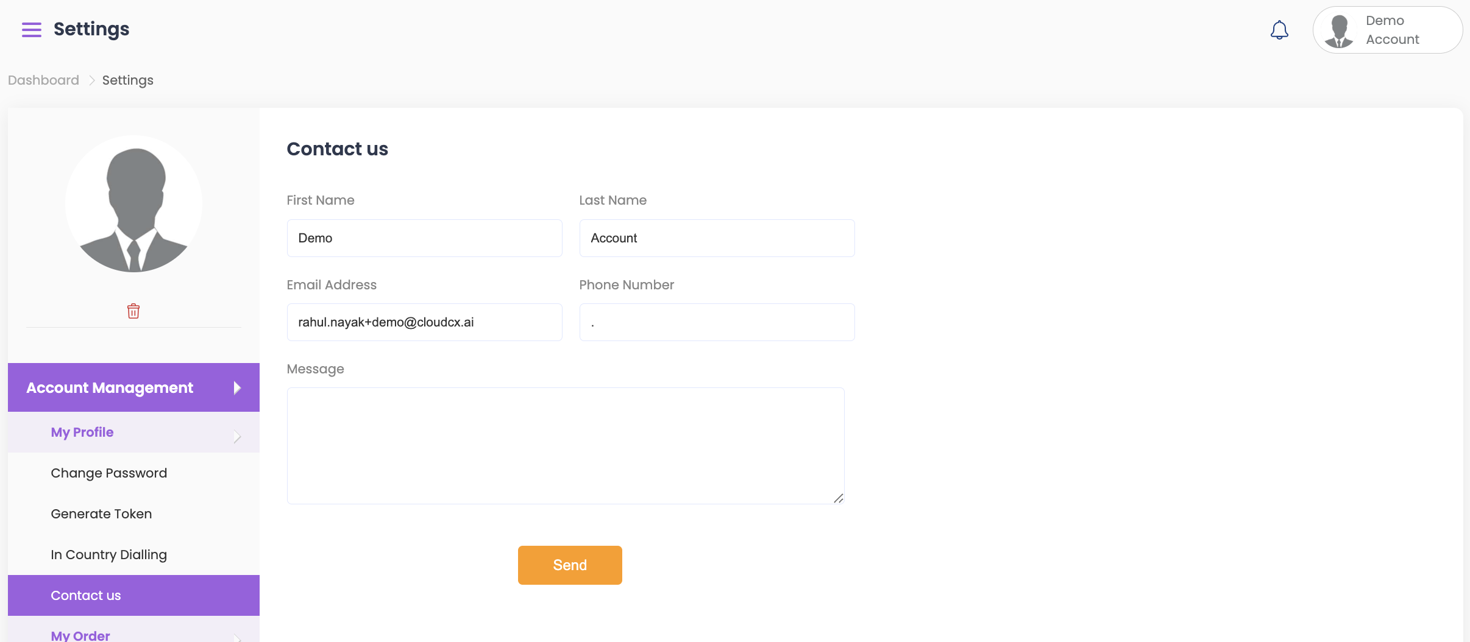Select Contact us in sidebar
1470x642 pixels.
tap(86, 596)
